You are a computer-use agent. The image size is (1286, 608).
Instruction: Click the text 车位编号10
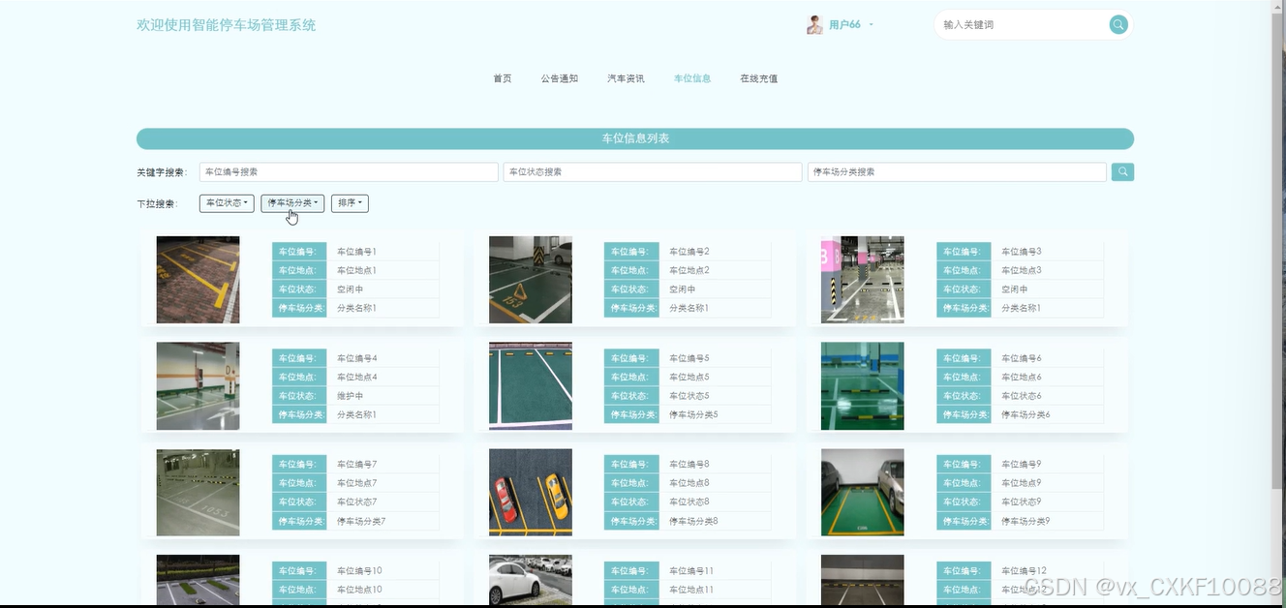[x=359, y=571]
